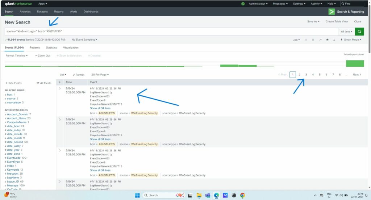Select the tall rightmost green timeline column
The height and width of the screenshot is (200, 371).
355,63
